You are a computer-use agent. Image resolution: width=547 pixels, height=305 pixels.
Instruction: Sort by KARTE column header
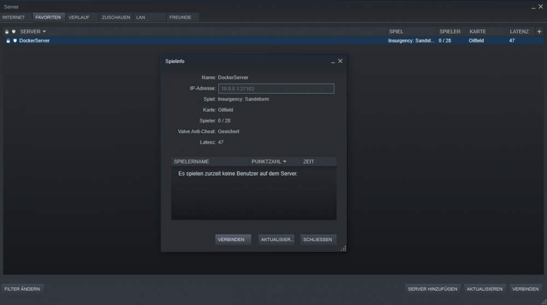pos(478,32)
